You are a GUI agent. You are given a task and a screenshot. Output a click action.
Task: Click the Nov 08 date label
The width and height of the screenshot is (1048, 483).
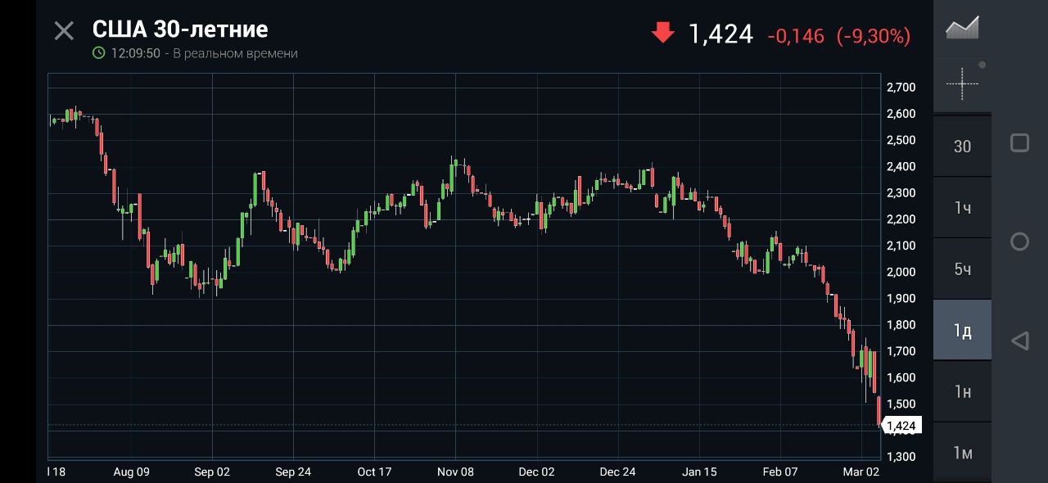point(455,472)
